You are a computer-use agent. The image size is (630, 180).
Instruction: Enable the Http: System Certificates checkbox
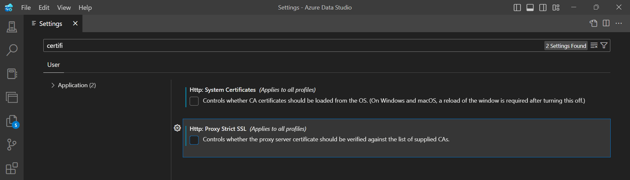pos(194,101)
